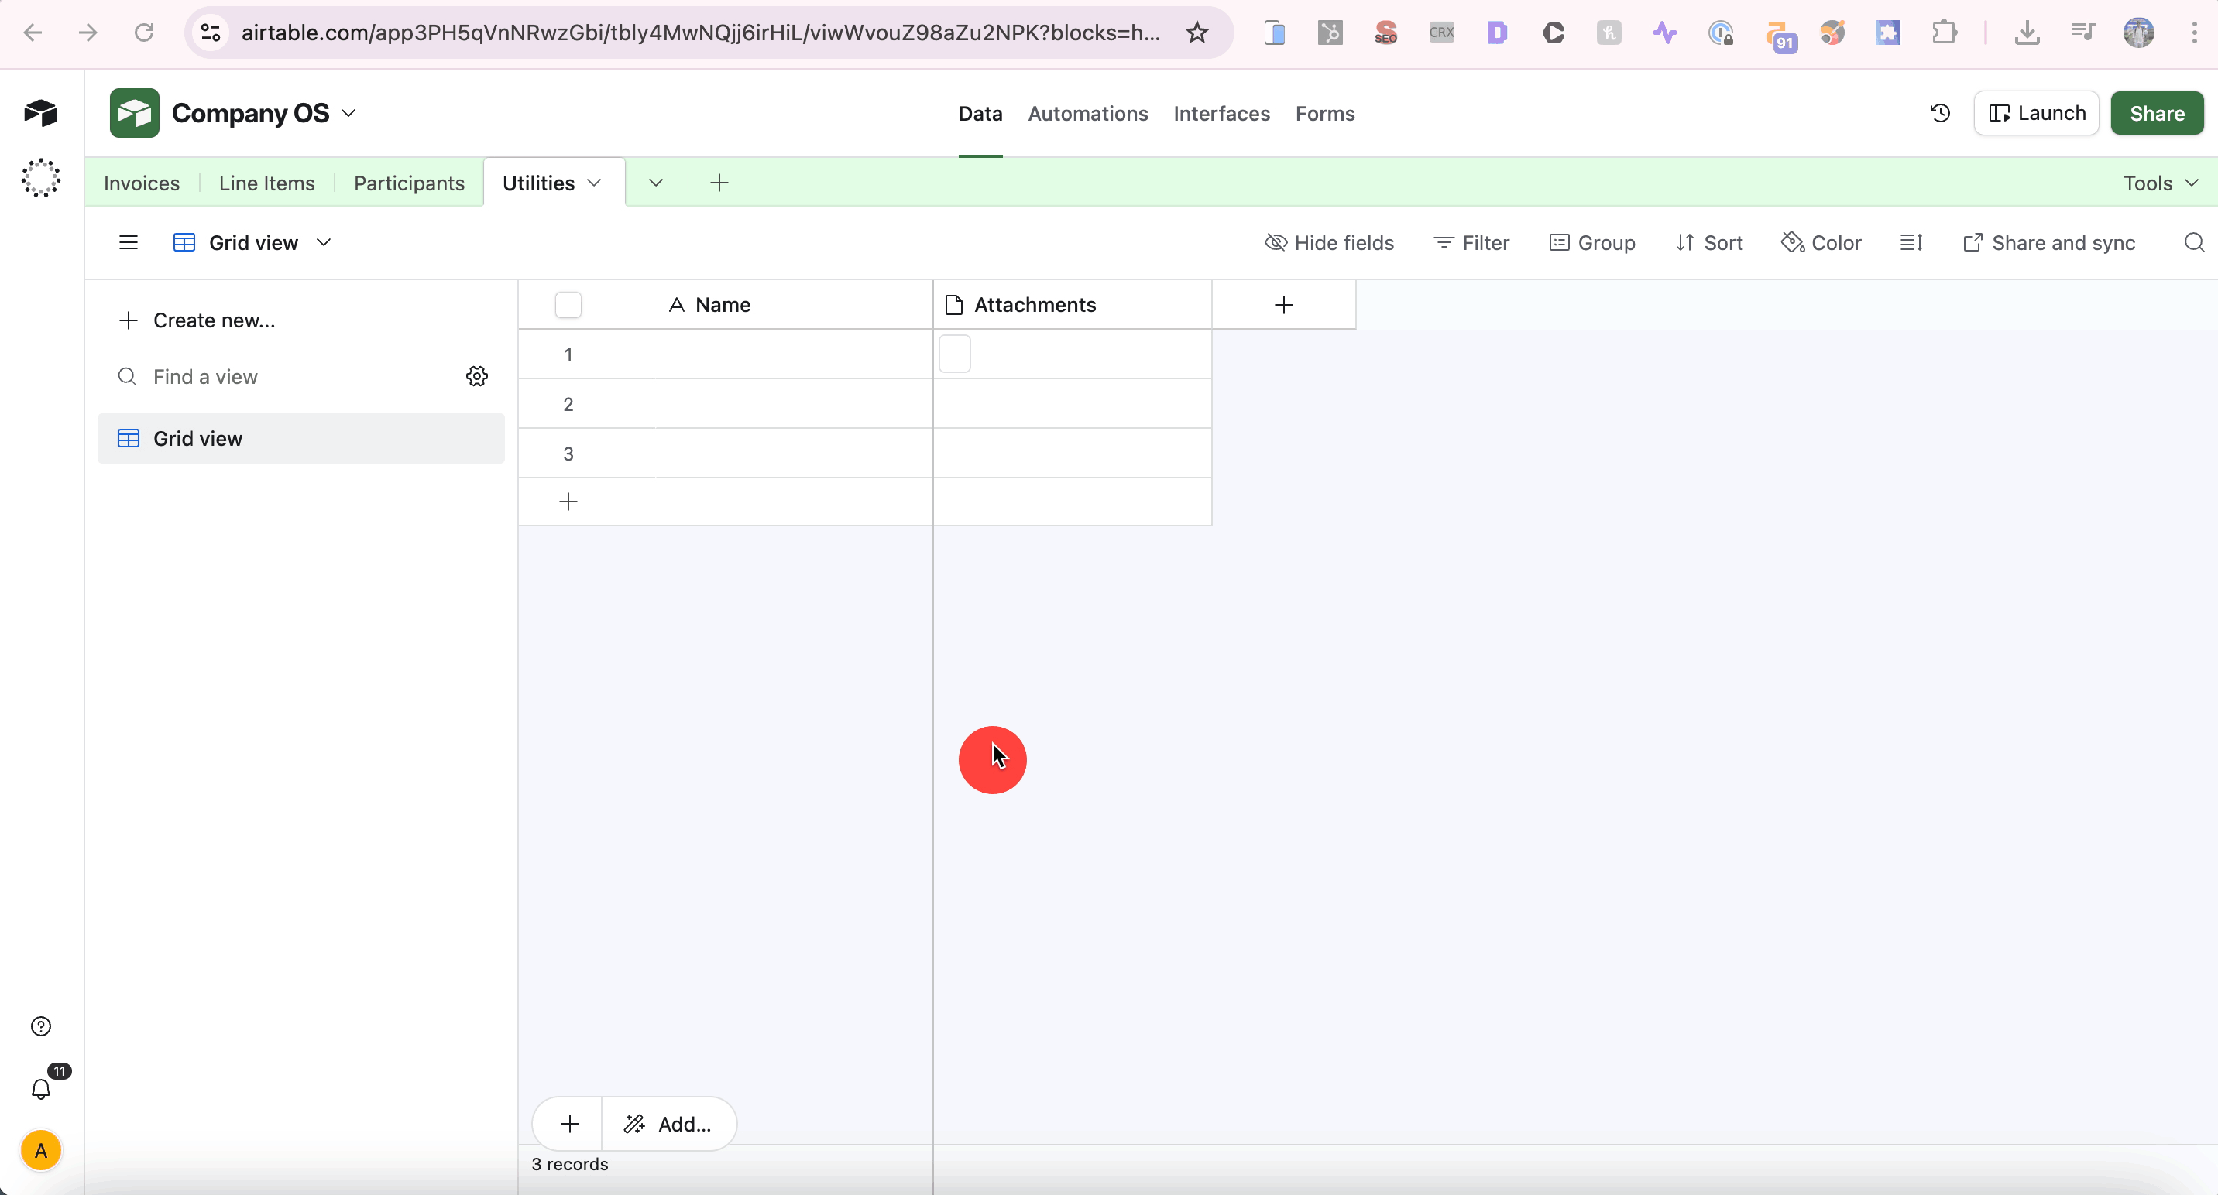
Task: Click the Group tool in the toolbar
Action: (1592, 242)
